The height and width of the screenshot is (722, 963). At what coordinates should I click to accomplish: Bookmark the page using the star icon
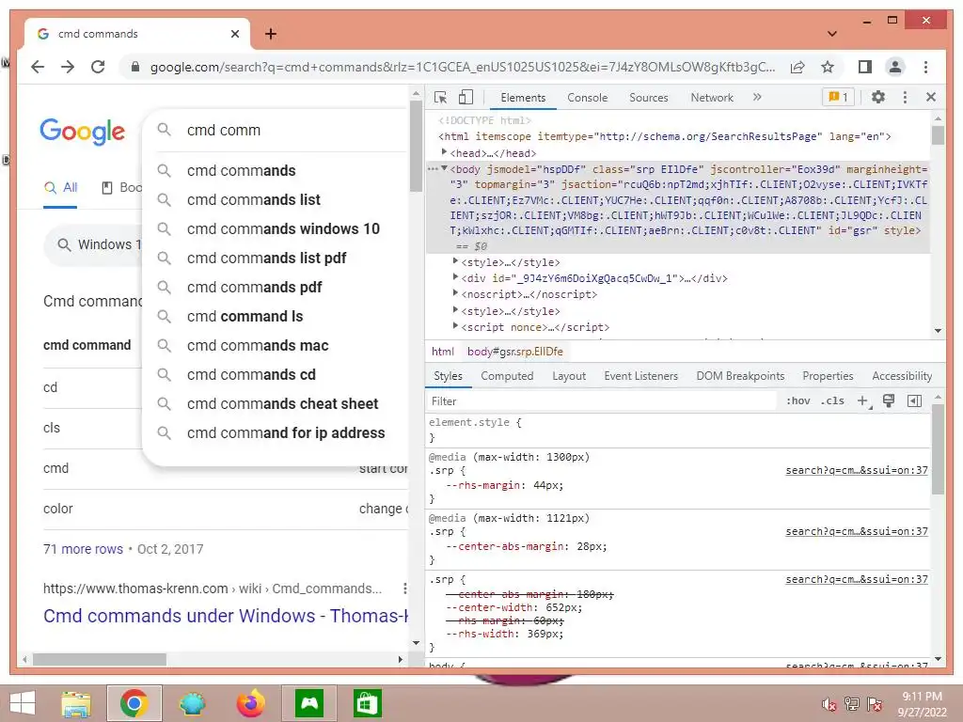pos(828,67)
